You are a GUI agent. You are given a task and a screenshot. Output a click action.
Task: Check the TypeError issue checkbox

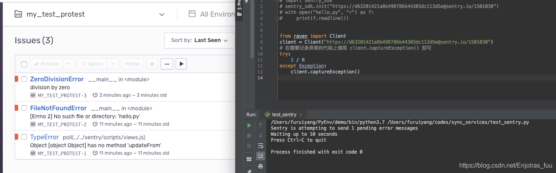(24, 137)
